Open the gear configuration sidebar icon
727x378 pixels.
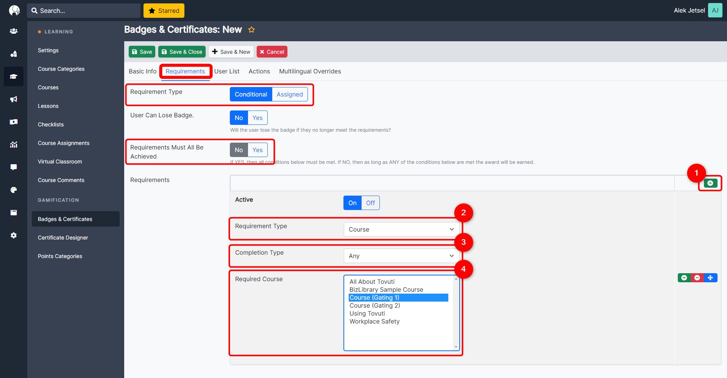[x=14, y=235]
